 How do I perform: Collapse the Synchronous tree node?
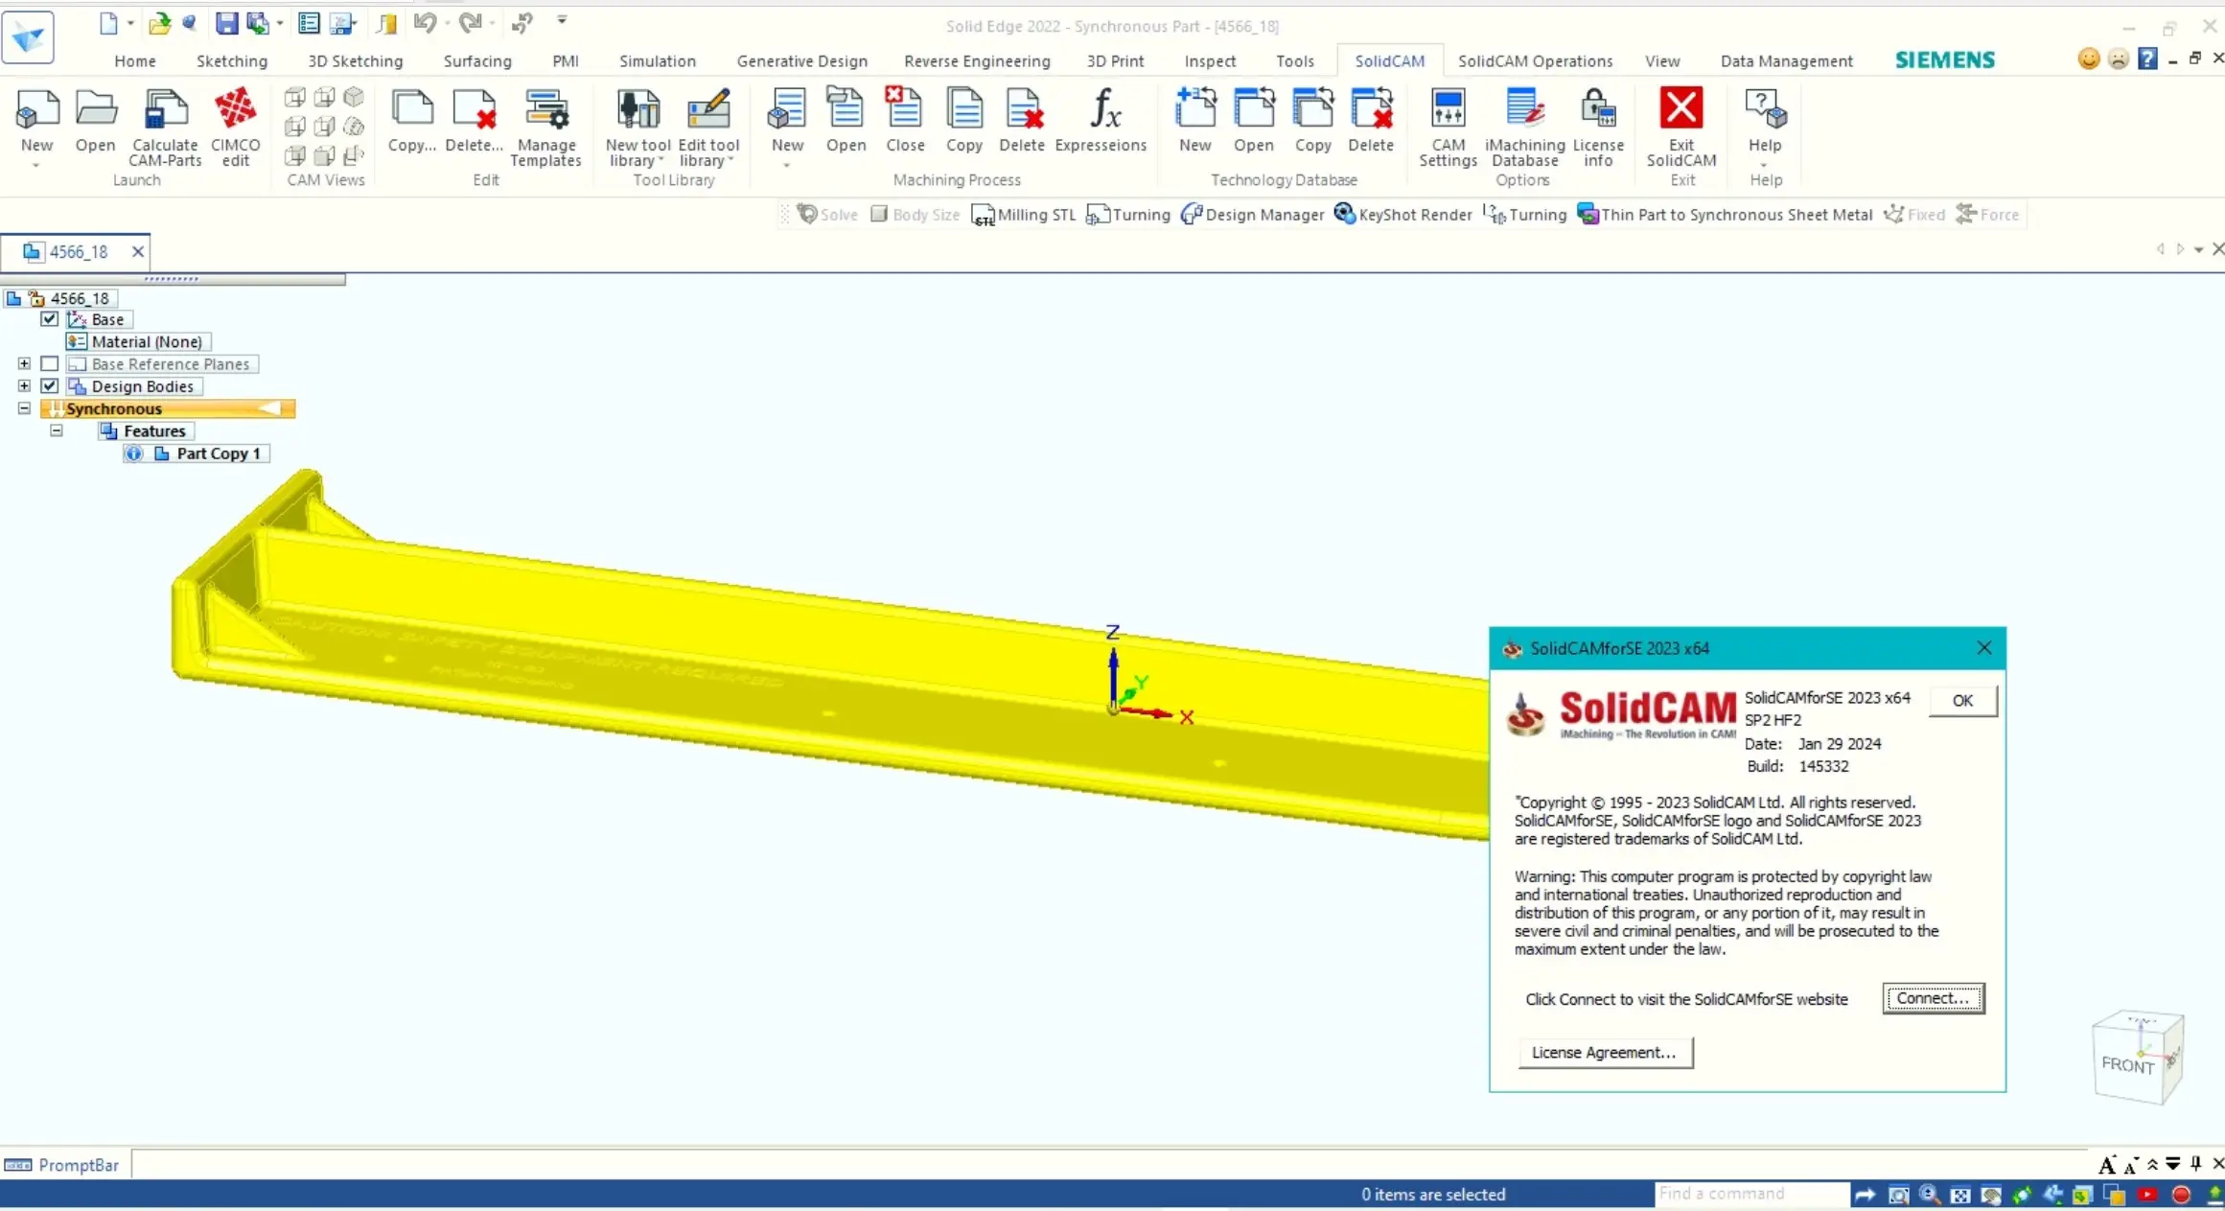click(x=24, y=408)
